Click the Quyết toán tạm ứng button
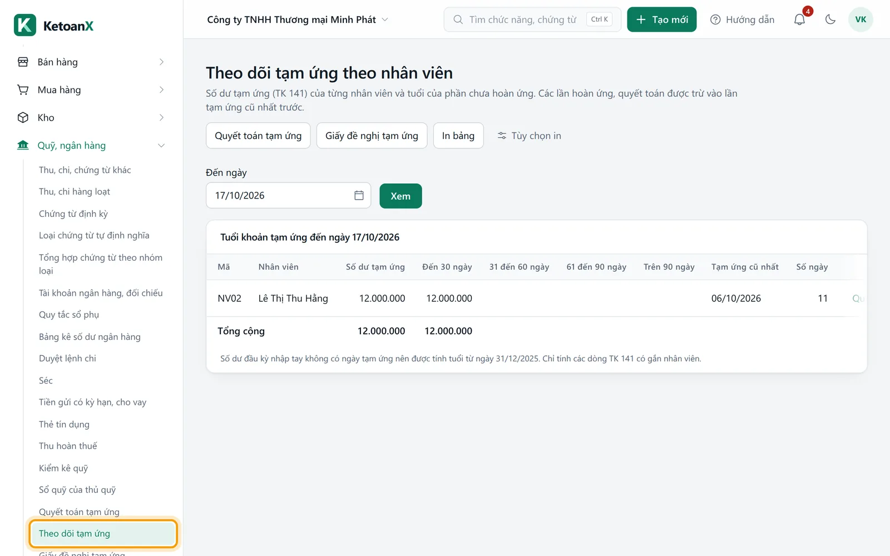The width and height of the screenshot is (890, 556). [258, 136]
